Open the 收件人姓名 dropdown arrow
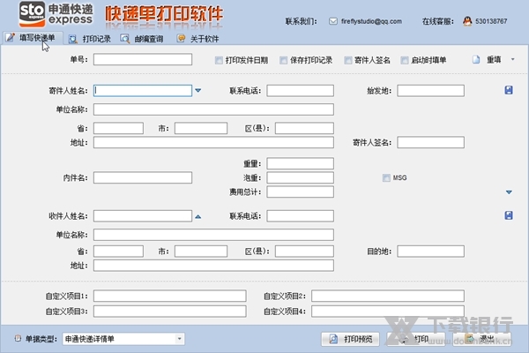 [198, 216]
